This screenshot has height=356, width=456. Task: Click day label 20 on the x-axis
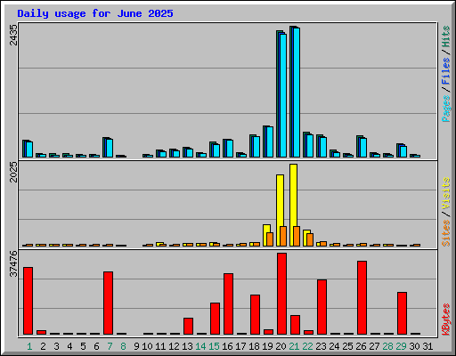pyautogui.click(x=281, y=346)
